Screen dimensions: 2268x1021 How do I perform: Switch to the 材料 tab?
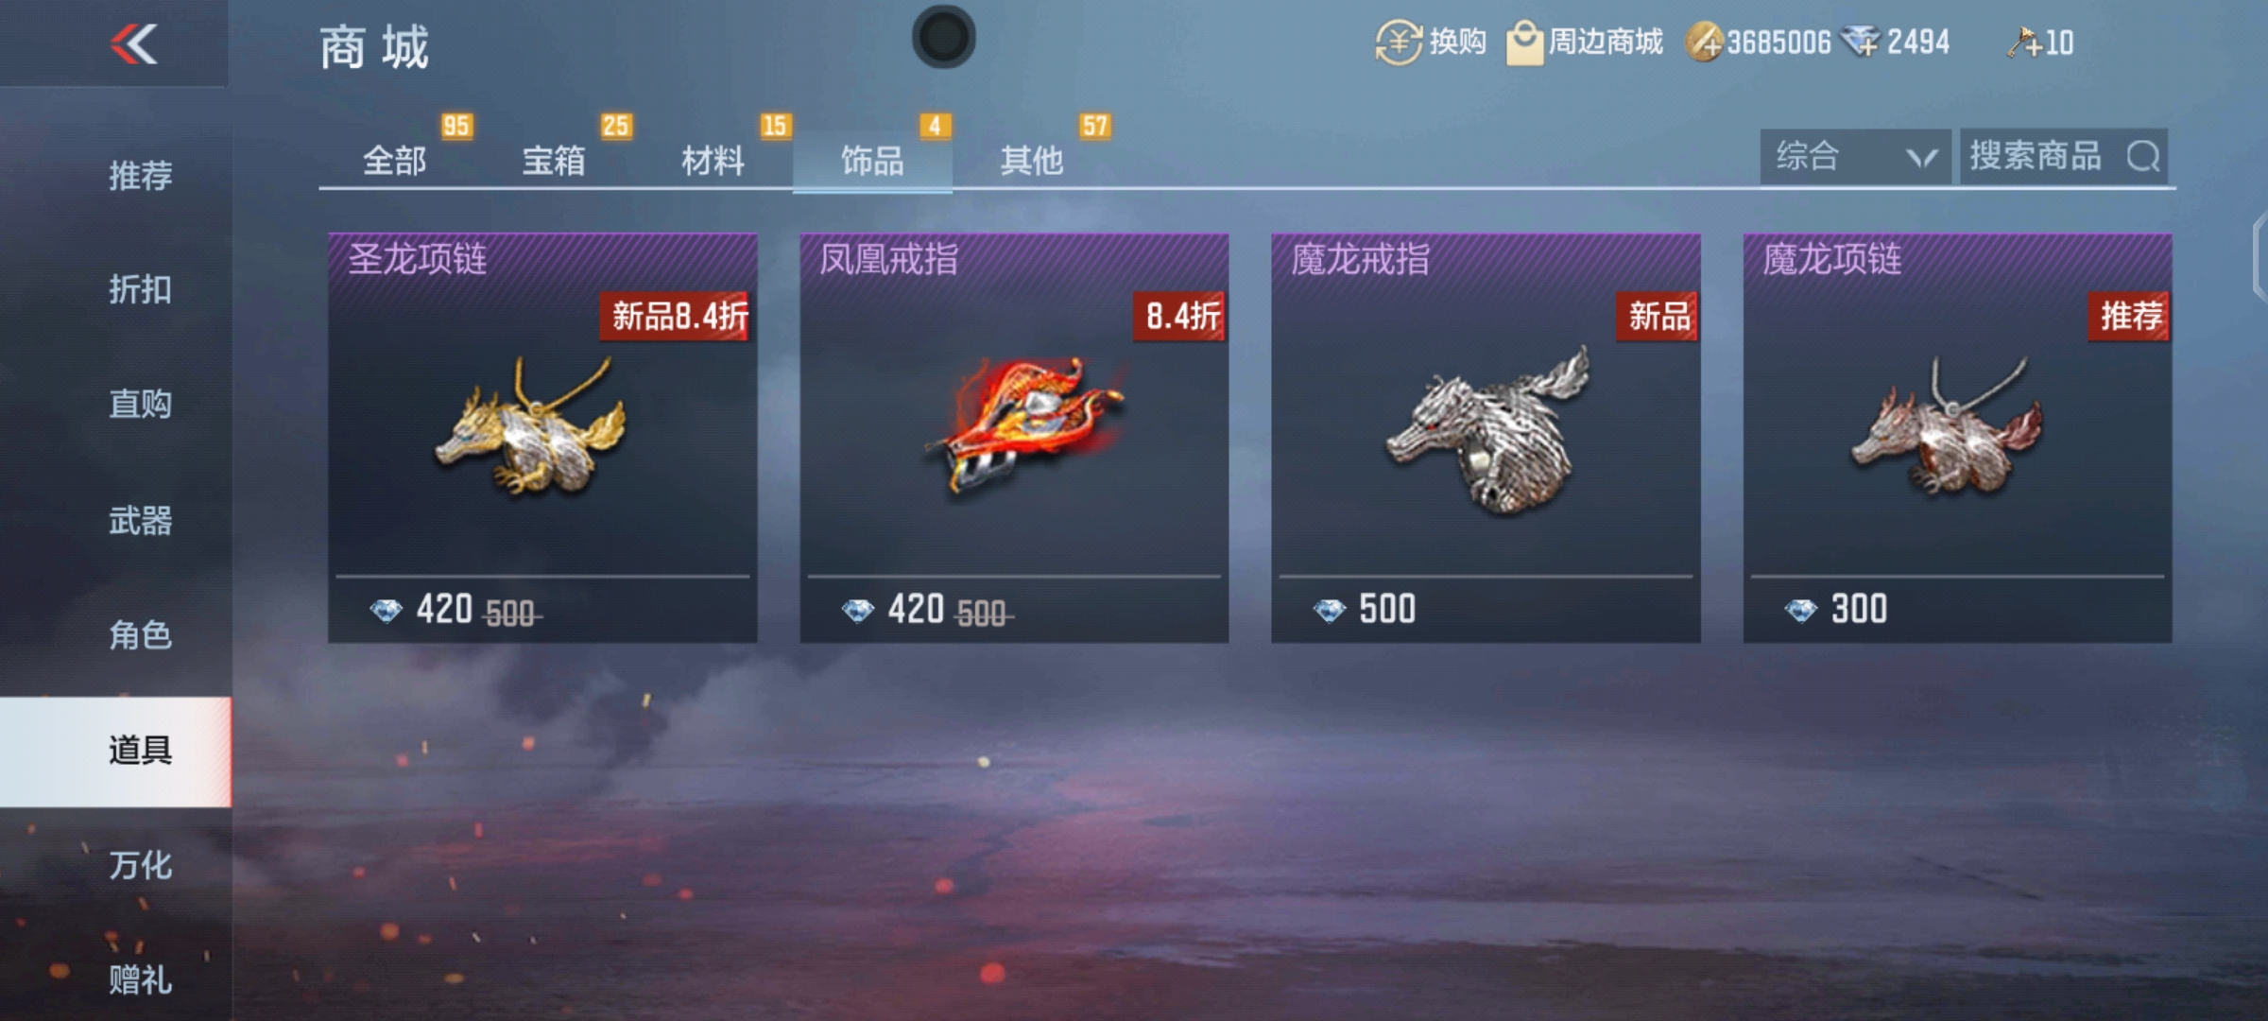click(713, 160)
